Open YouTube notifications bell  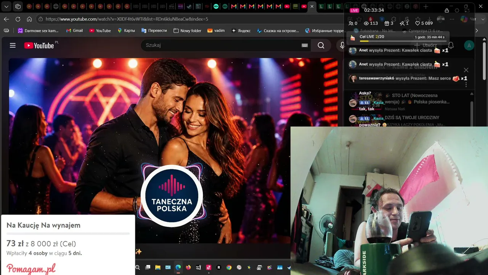pyautogui.click(x=451, y=45)
